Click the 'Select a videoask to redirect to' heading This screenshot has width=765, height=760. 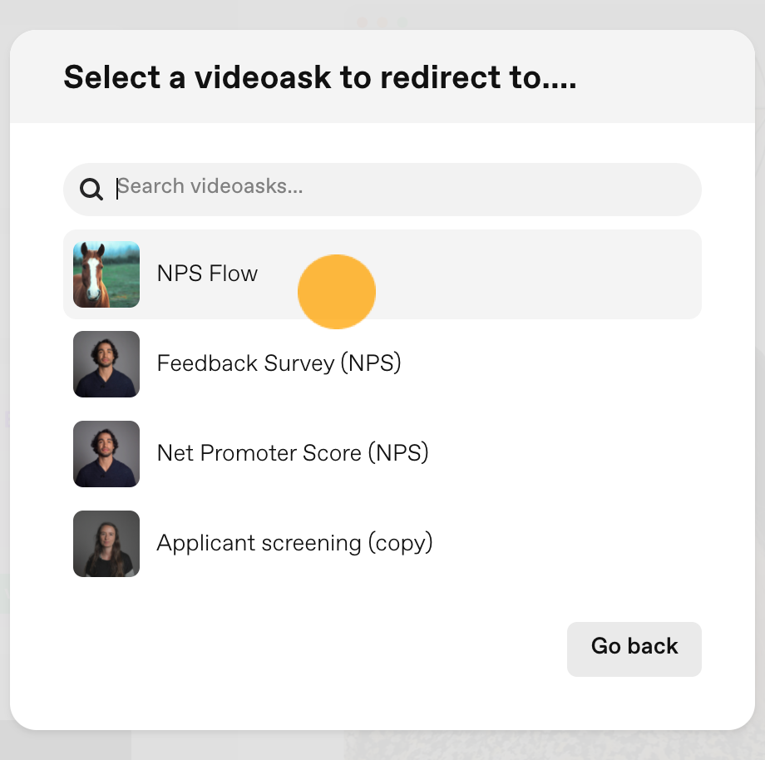tap(320, 77)
